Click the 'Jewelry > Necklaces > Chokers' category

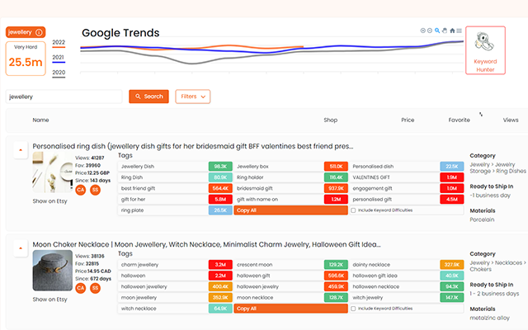point(497,266)
